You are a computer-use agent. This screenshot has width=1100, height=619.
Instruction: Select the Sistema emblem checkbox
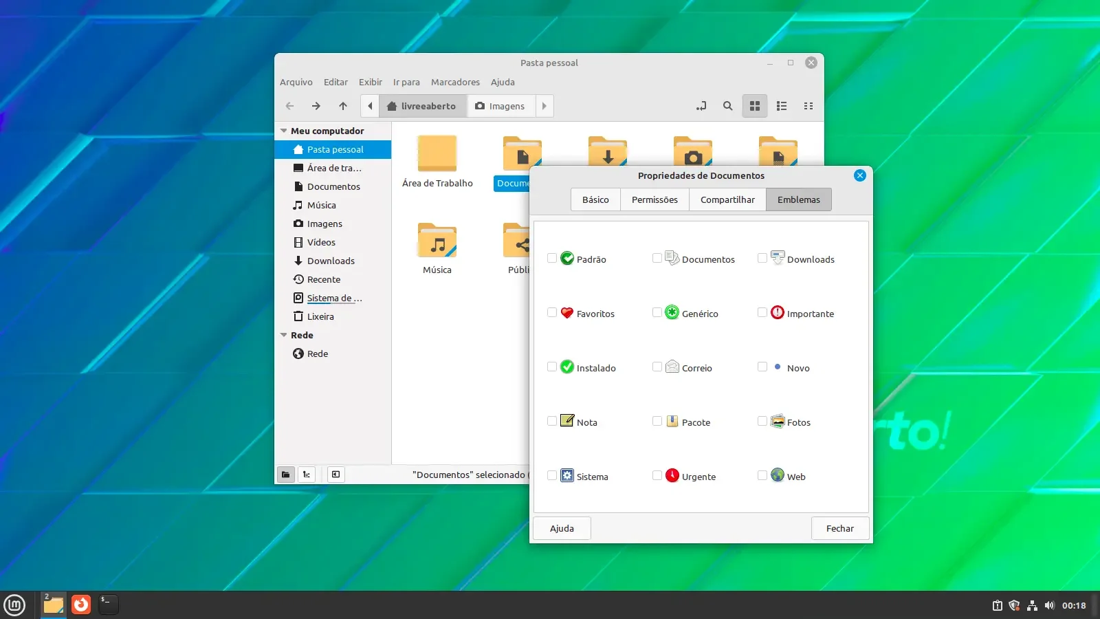tap(552, 475)
